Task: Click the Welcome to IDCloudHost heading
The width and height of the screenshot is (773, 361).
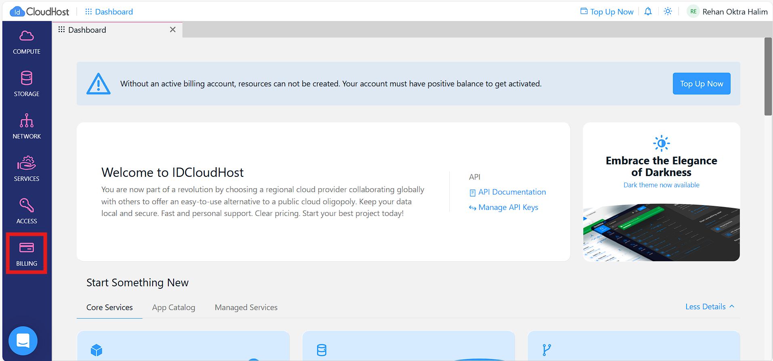Action: coord(172,172)
